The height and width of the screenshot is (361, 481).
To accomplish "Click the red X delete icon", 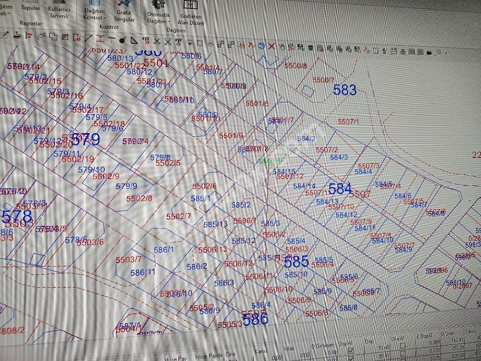I will tap(271, 47).
